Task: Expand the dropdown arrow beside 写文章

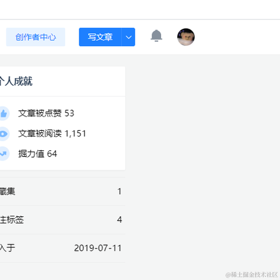Action: 128,37
